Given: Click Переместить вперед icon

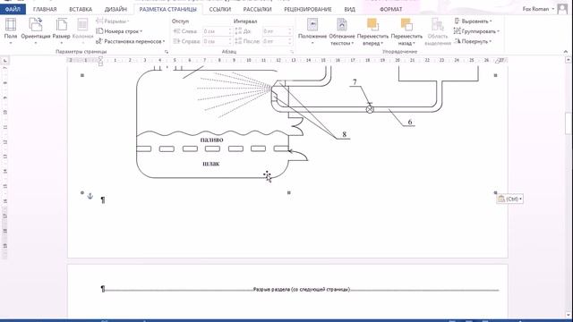Looking at the screenshot, I should tap(372, 25).
